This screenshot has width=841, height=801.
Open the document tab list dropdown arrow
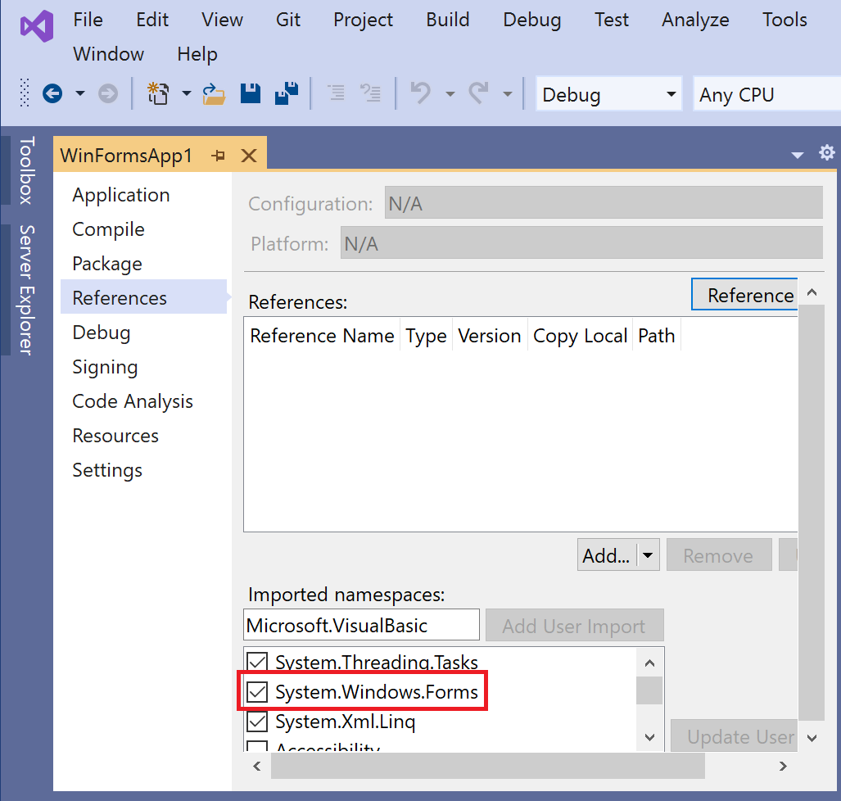click(x=798, y=155)
